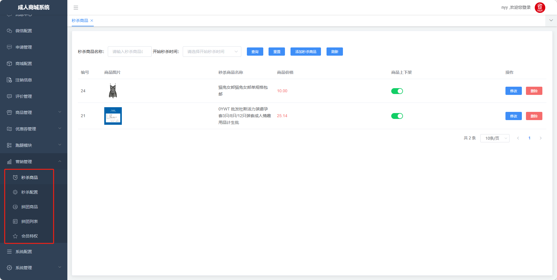Expand the 商品管理 submenu
The height and width of the screenshot is (280, 557).
coord(34,112)
